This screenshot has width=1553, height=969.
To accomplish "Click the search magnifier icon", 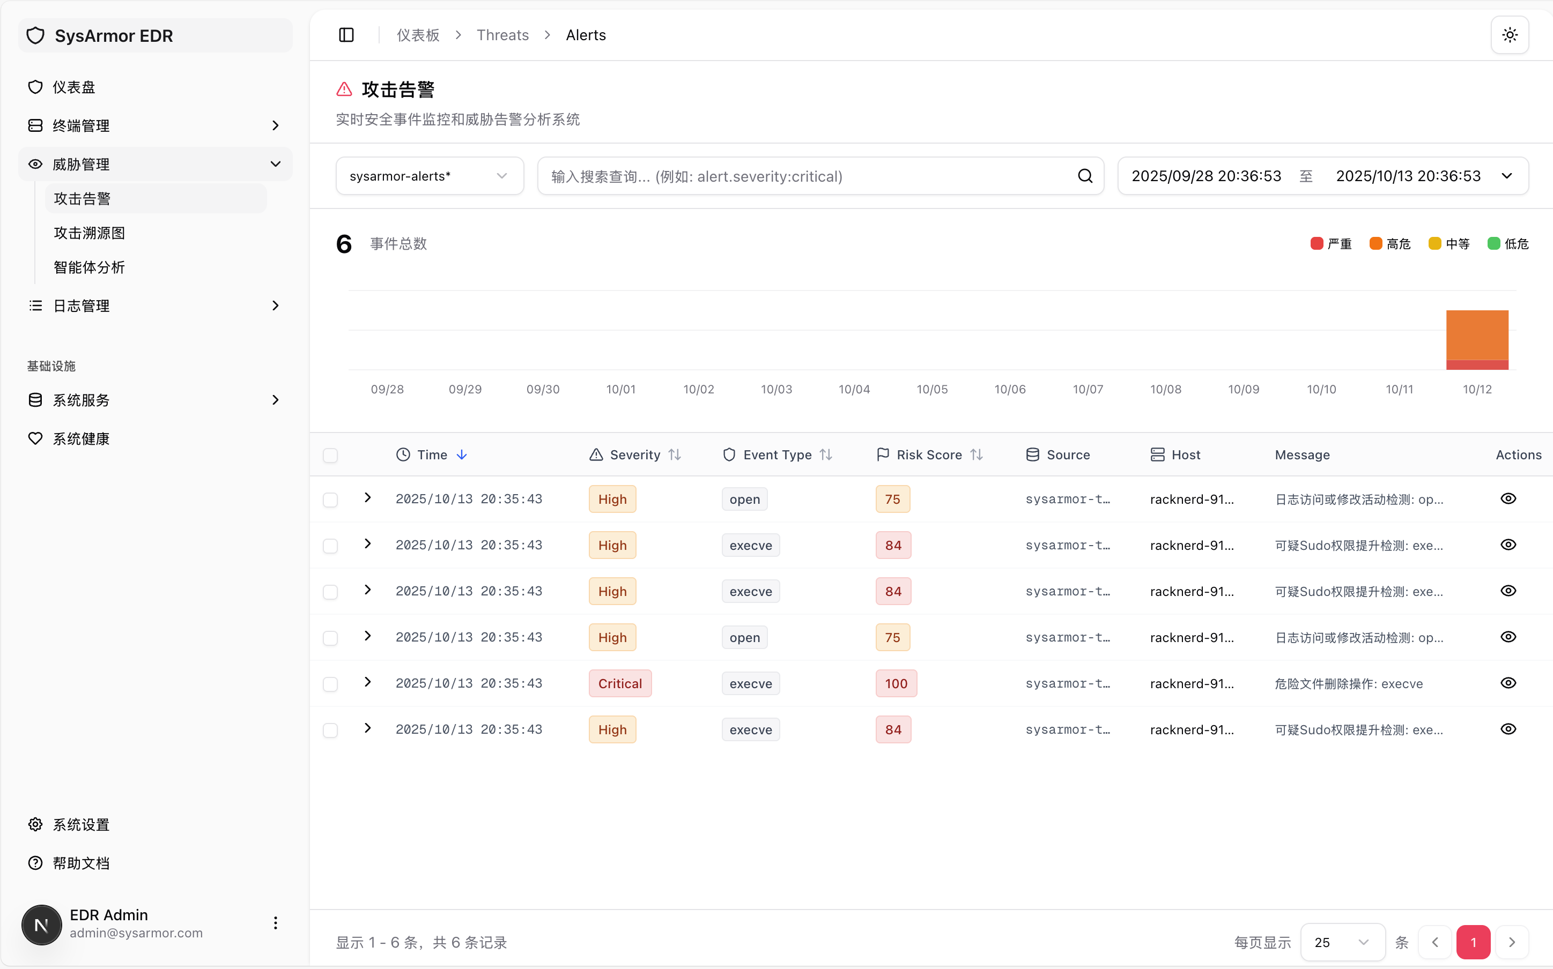I will pyautogui.click(x=1085, y=176).
